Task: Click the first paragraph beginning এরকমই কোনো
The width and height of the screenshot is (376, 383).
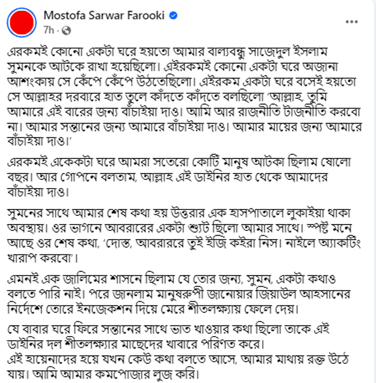Action: point(185,96)
